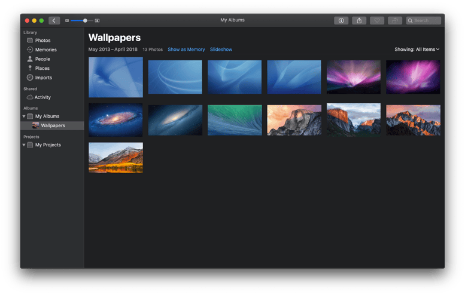Click the Favorite heart button
This screenshot has height=295, width=465.
point(377,20)
